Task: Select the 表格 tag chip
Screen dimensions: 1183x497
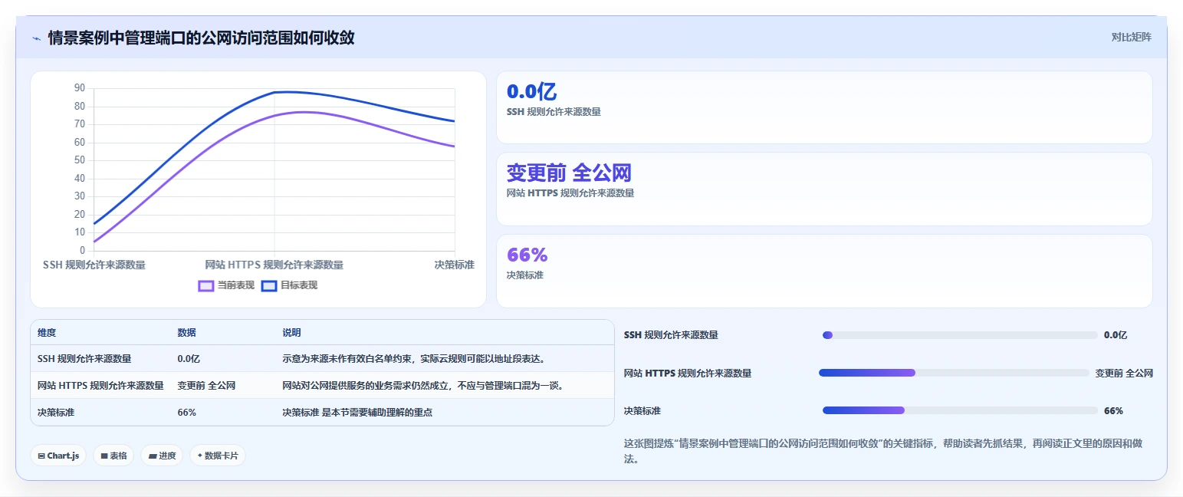Action: point(113,456)
